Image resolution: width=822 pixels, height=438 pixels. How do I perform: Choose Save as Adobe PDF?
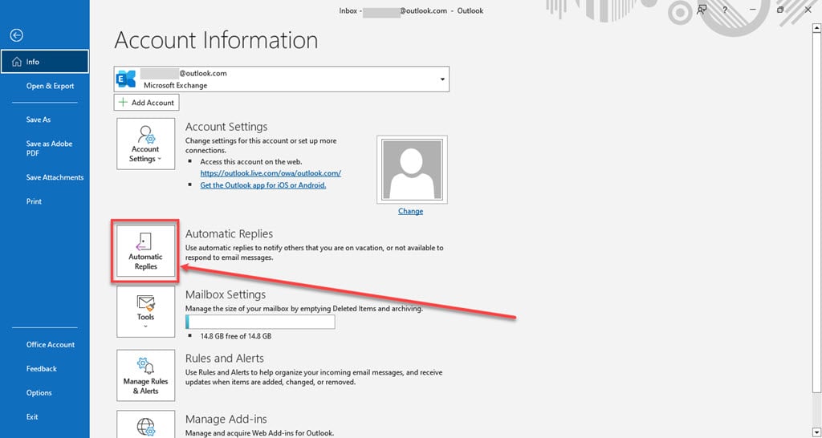pyautogui.click(x=49, y=148)
